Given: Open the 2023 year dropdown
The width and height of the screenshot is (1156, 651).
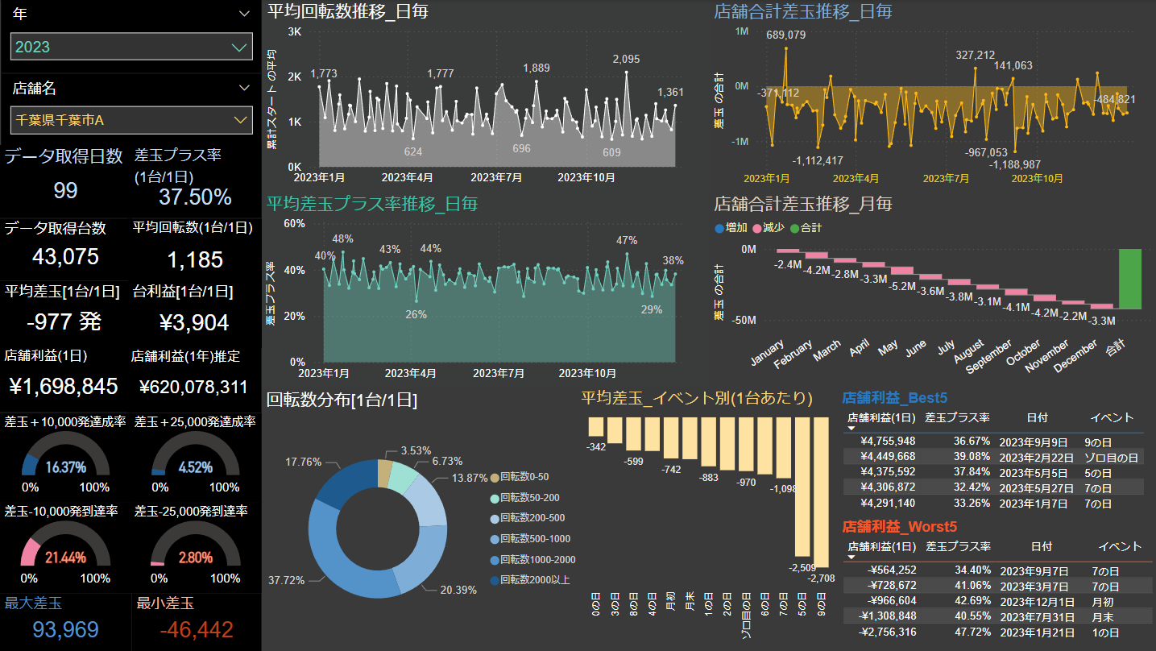Looking at the screenshot, I should coord(238,47).
